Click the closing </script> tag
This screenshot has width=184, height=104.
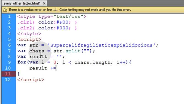click(x=31, y=80)
